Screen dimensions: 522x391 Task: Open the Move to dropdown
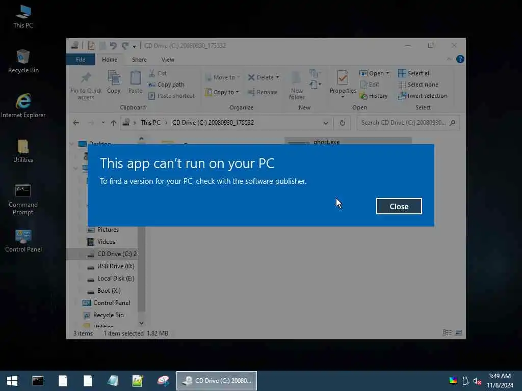222,77
